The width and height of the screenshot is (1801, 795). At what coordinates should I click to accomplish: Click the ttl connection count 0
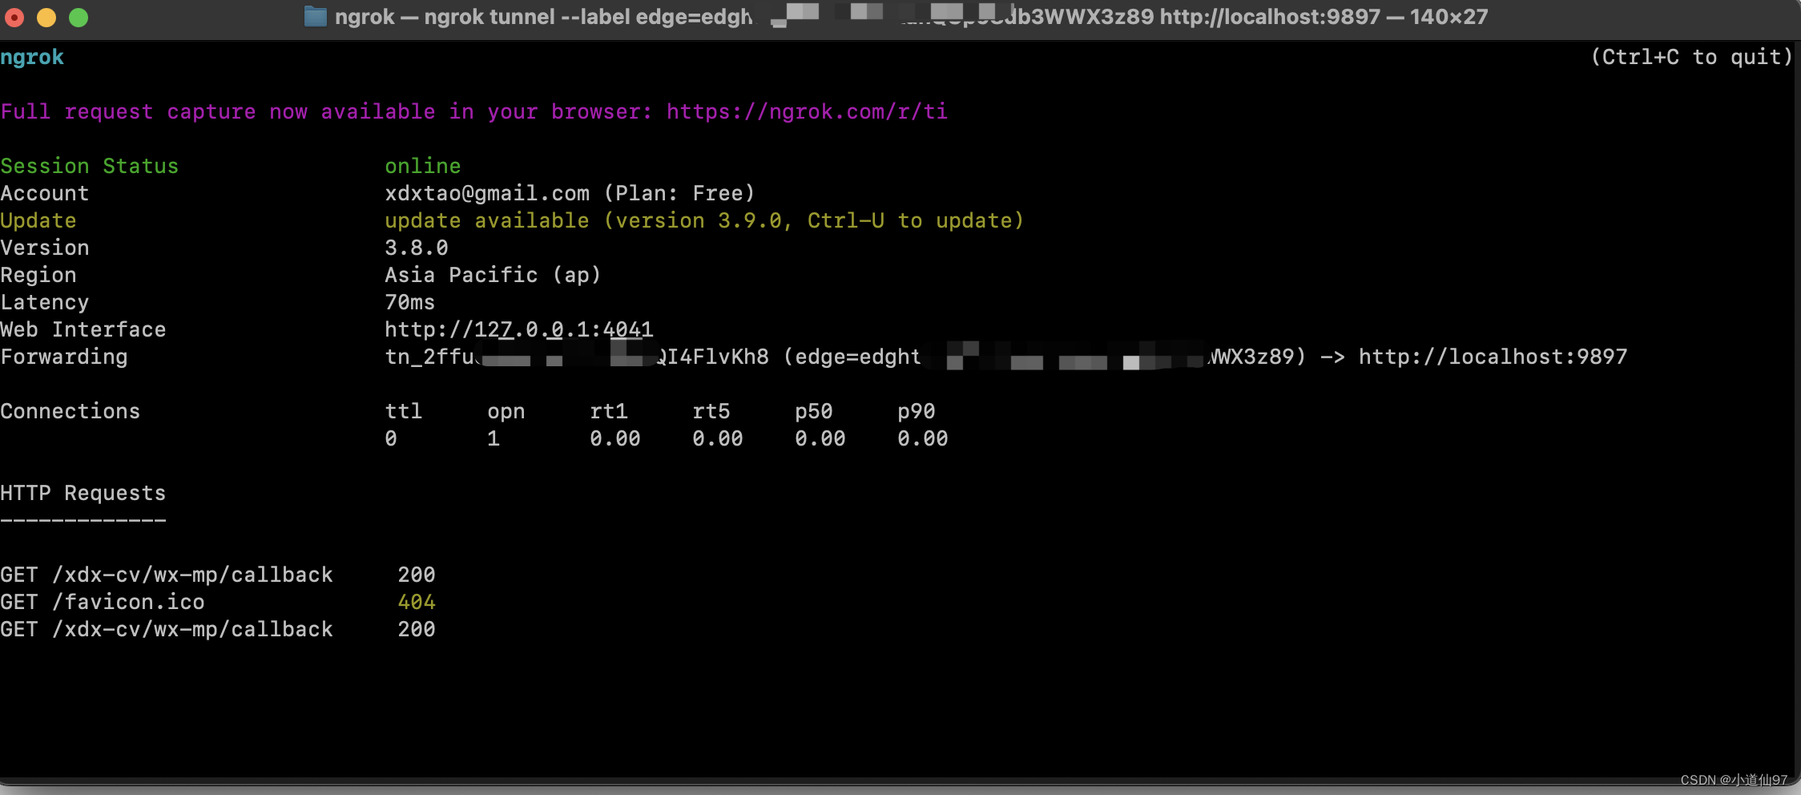tap(391, 438)
